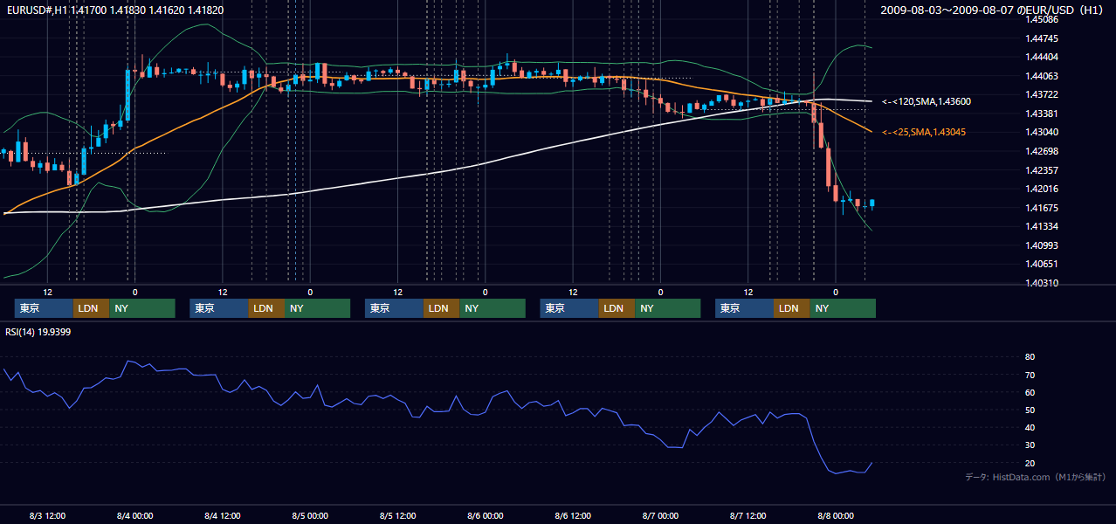Click RSI axis level 30
1116x524 pixels.
pyautogui.click(x=1030, y=445)
